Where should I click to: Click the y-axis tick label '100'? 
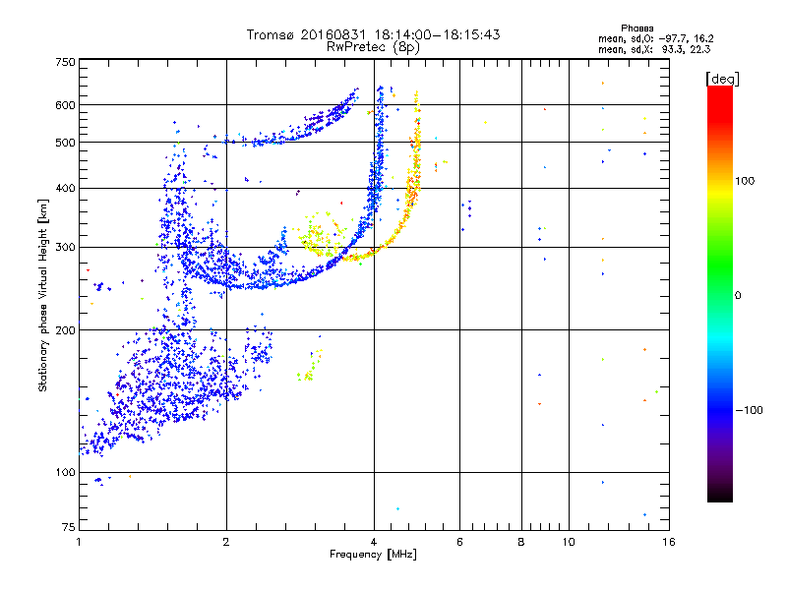tap(65, 473)
